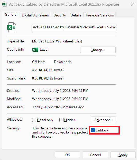Click the Modified date value
137x160 pixels.
click(60, 99)
